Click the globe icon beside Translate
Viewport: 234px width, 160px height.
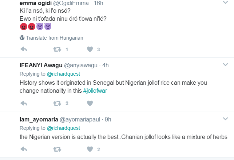click(x=22, y=38)
